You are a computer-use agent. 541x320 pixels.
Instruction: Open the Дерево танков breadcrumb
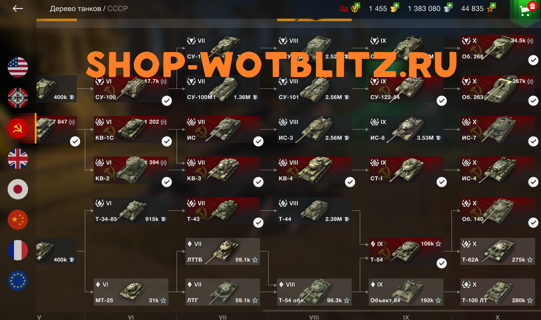pos(75,8)
